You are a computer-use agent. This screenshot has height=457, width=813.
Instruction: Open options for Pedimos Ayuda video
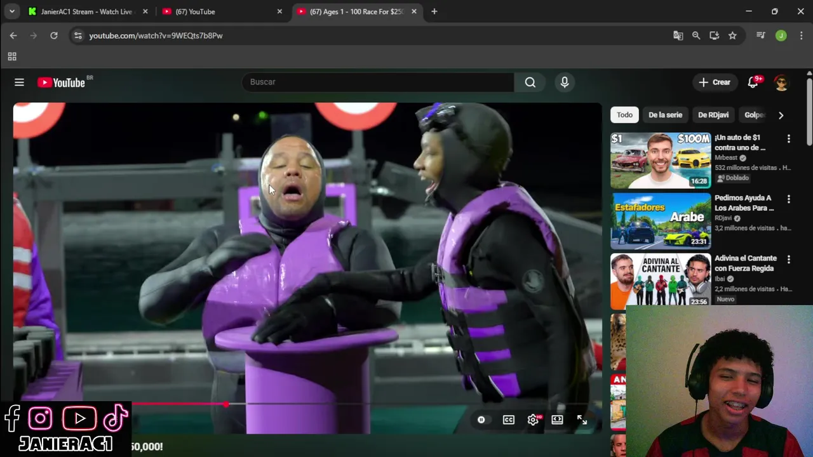tap(789, 199)
